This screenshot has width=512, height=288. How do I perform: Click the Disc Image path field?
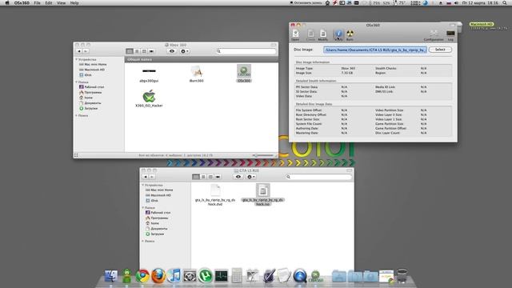[375, 50]
